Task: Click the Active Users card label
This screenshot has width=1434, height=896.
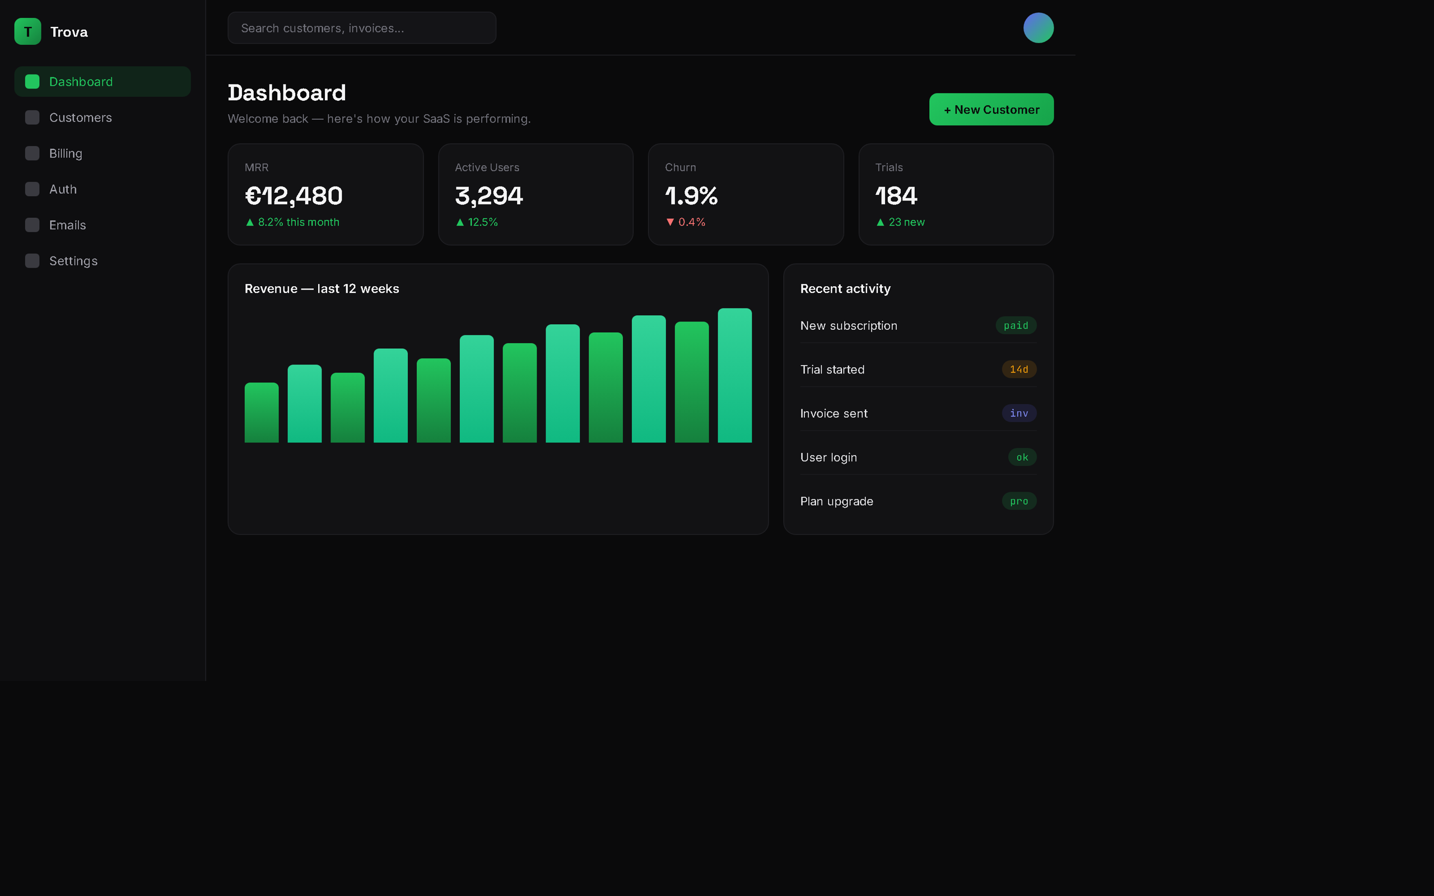Action: (486, 167)
